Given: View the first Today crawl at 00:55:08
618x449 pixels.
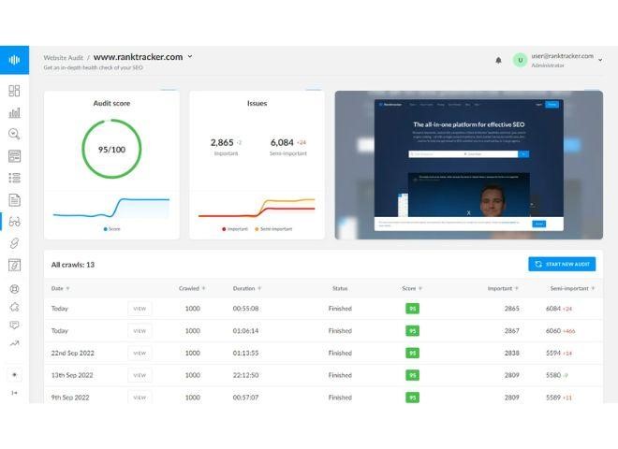Looking at the screenshot, I should 140,309.
